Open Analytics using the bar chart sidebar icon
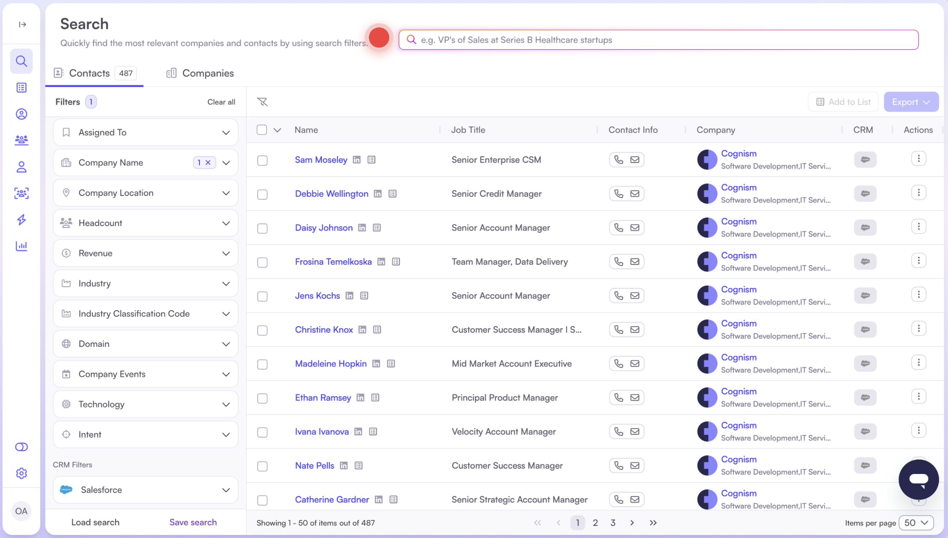The width and height of the screenshot is (948, 538). [x=21, y=246]
